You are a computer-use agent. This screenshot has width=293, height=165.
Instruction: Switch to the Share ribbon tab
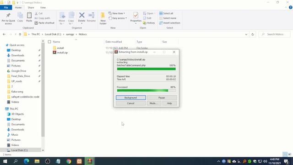coord(31,8)
